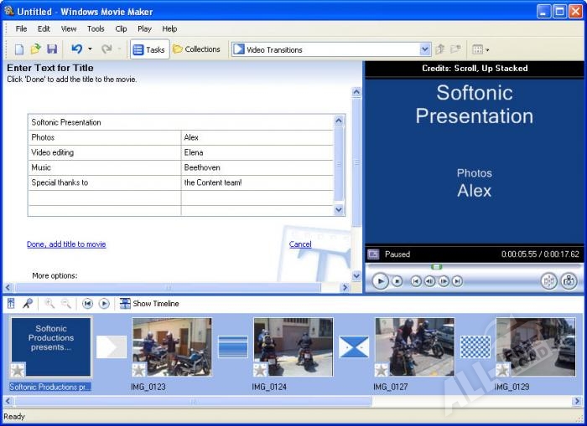The height and width of the screenshot is (426, 587).
Task: Click the video effect star on IMG_0123
Action: coord(139,370)
